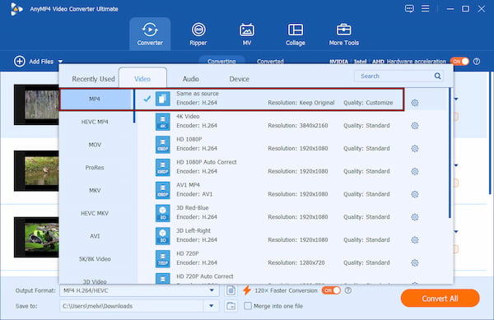Expand second video's format dropdown arrow

(x=456, y=165)
